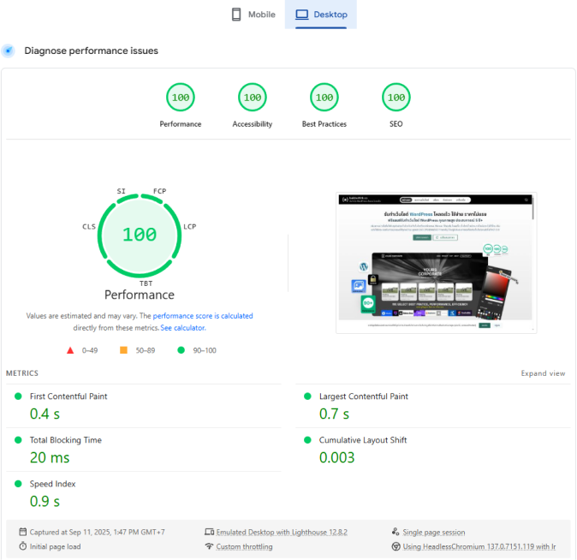
Task: Click the 'Initial page load' text
Action: click(55, 546)
